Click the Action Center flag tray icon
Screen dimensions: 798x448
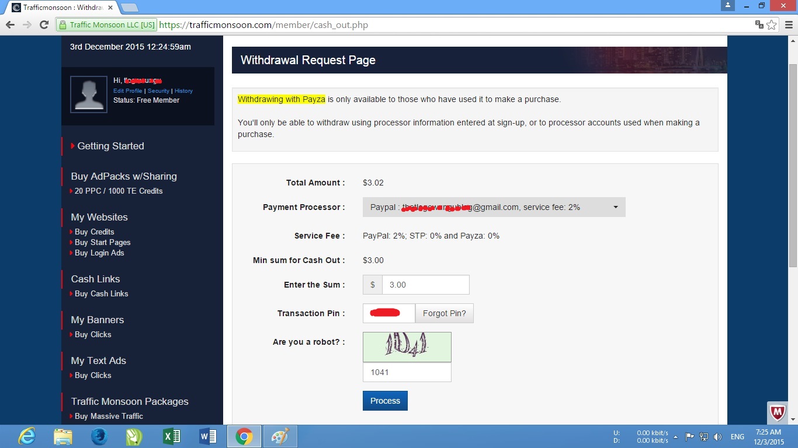pos(690,436)
